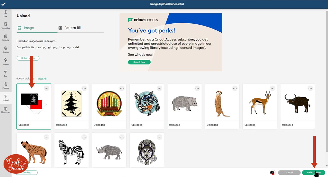Open the Images library icon
This screenshot has height=177, width=328.
(x=5, y=61)
